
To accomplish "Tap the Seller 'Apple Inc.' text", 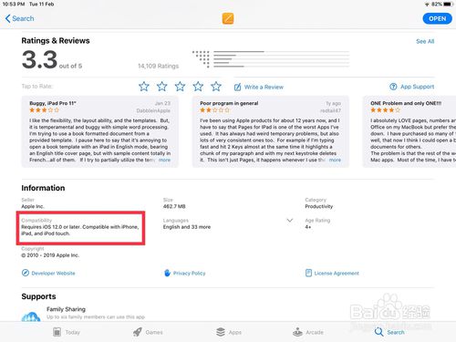I will pyautogui.click(x=33, y=206).
